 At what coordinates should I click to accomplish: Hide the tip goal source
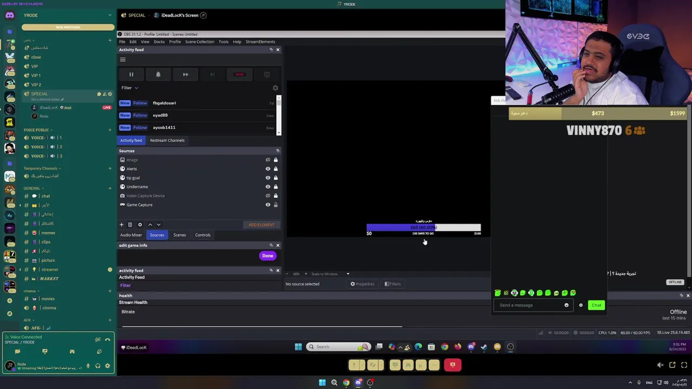(268, 178)
